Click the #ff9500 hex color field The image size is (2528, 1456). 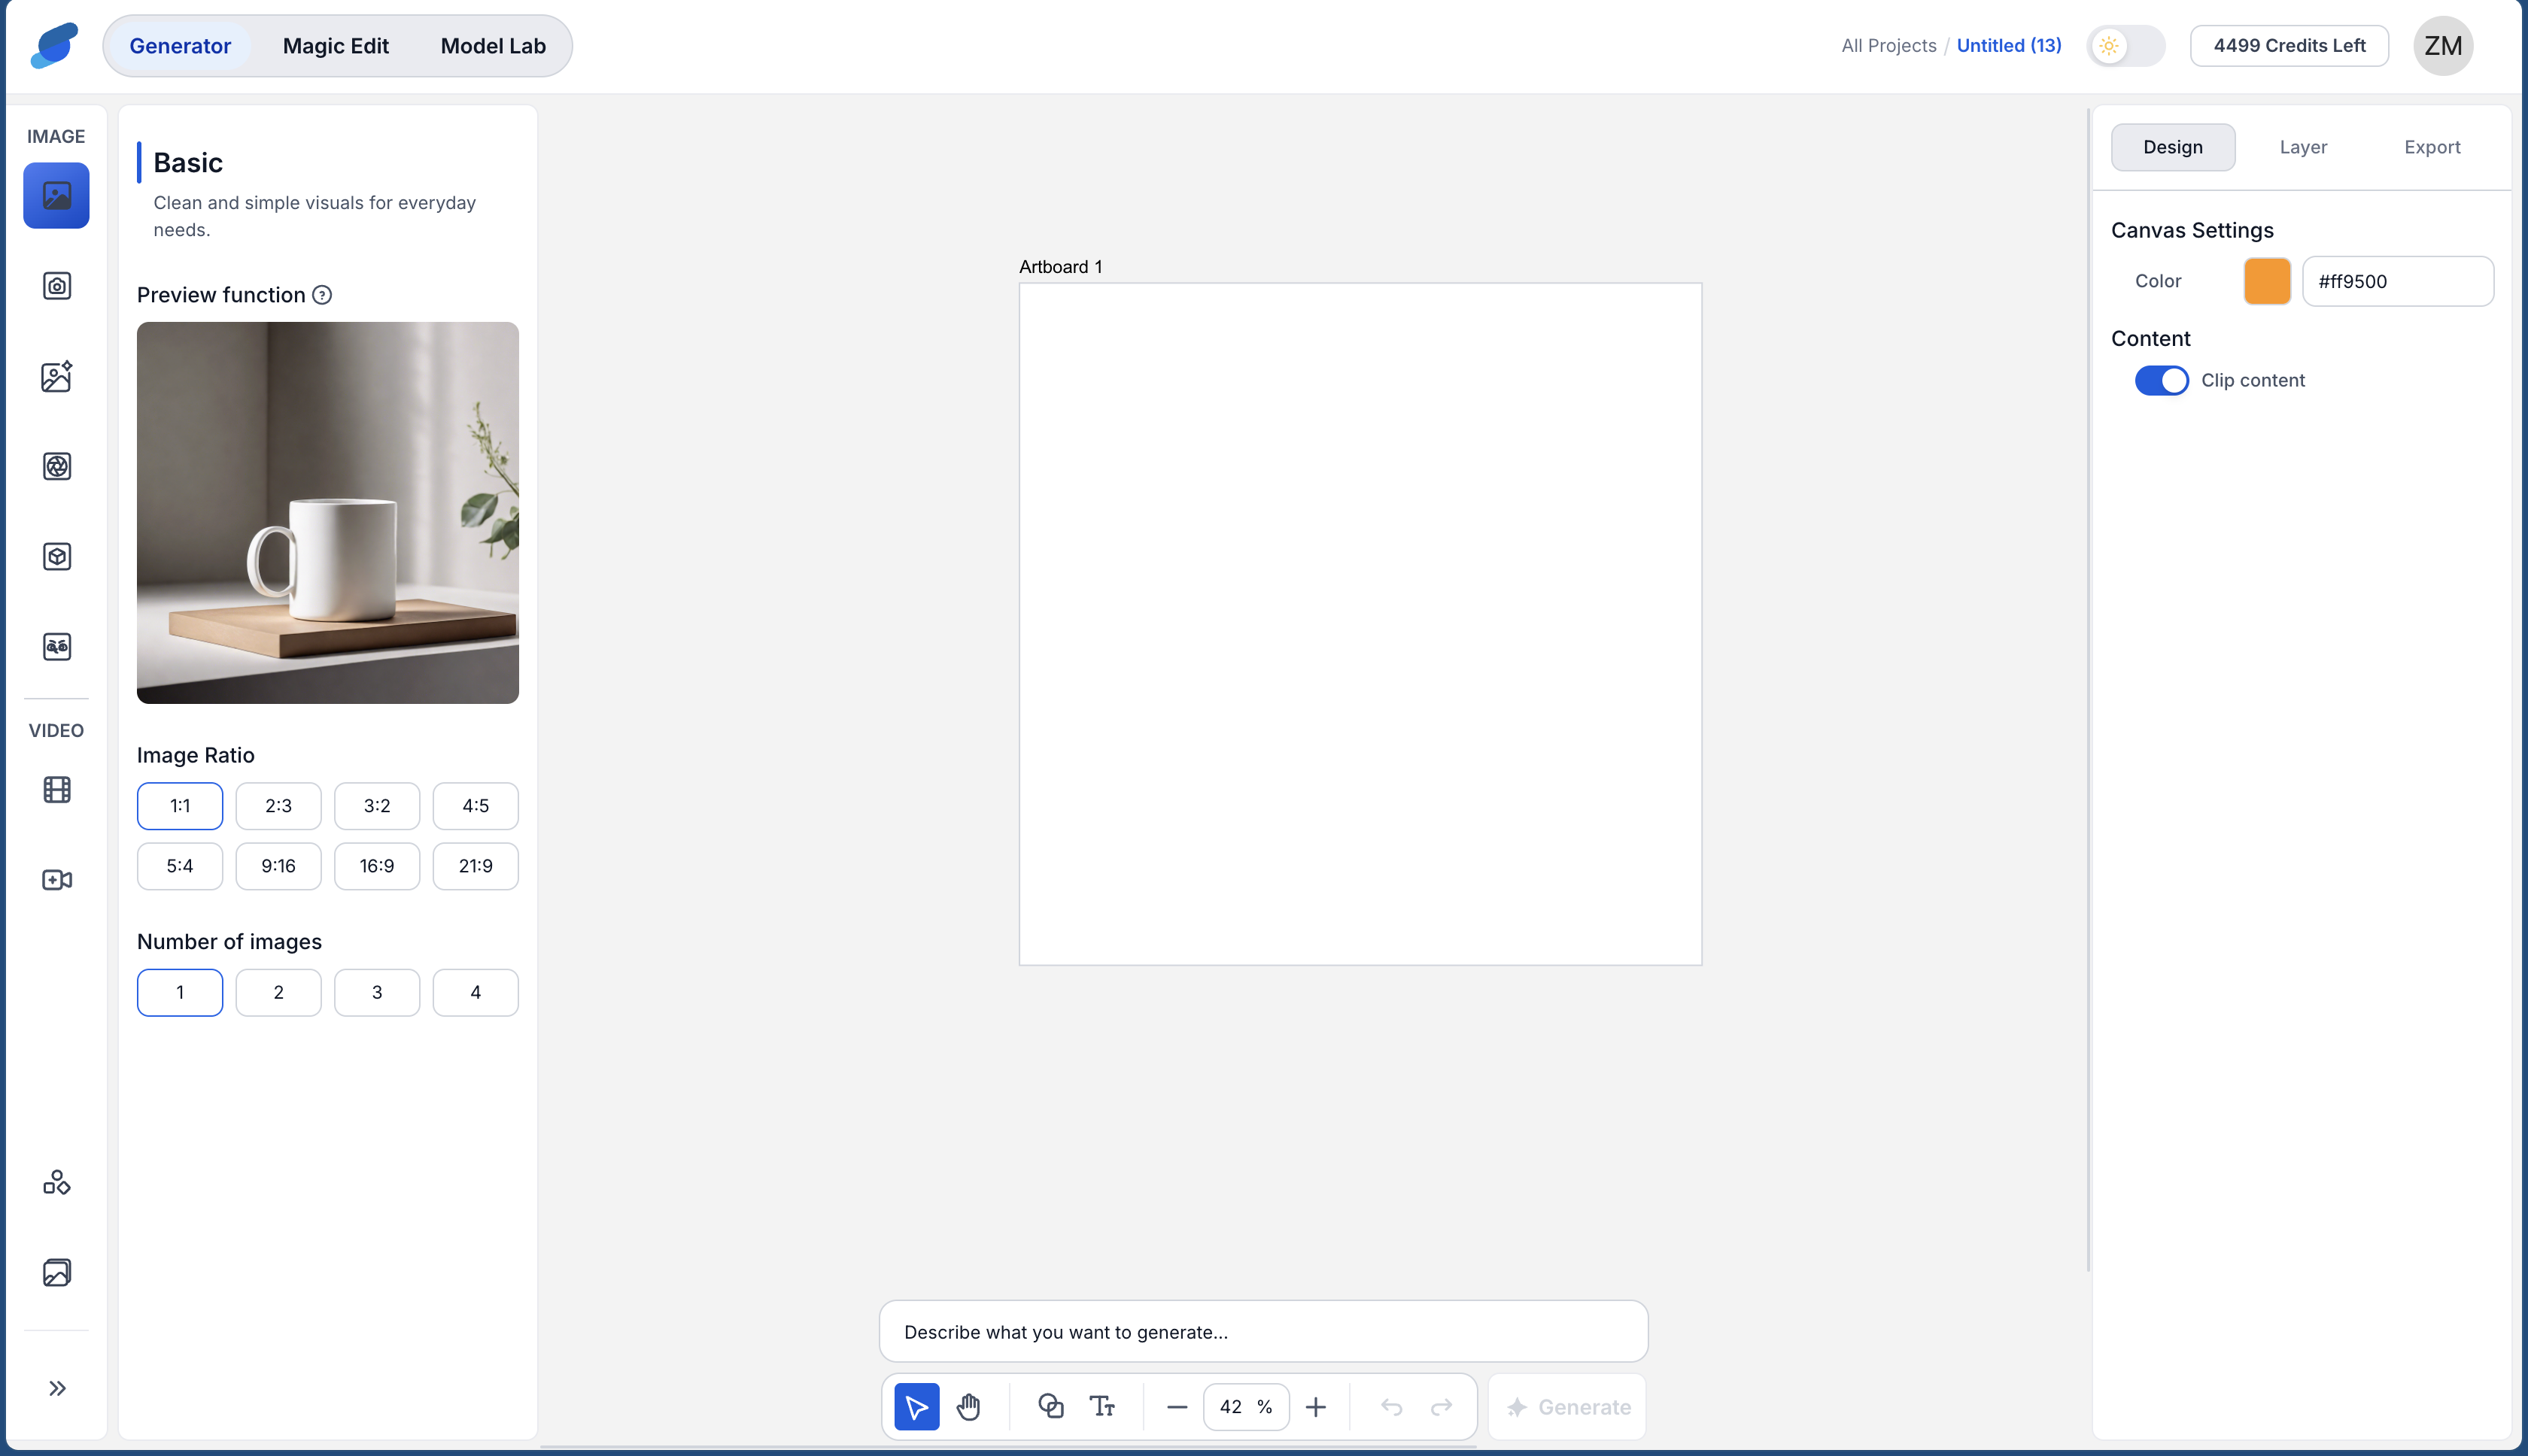[2398, 281]
